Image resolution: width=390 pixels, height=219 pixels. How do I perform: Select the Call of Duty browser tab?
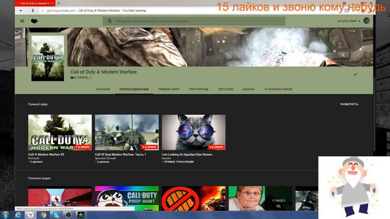(x=35, y=3)
